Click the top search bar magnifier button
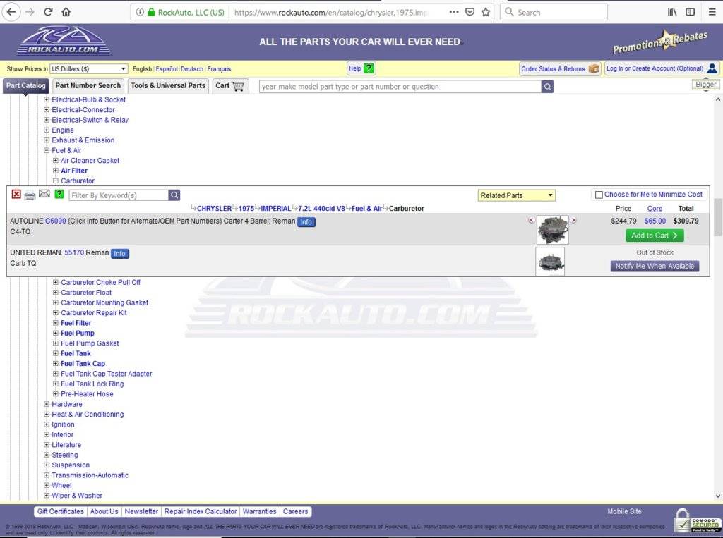723x538 pixels. (x=547, y=87)
